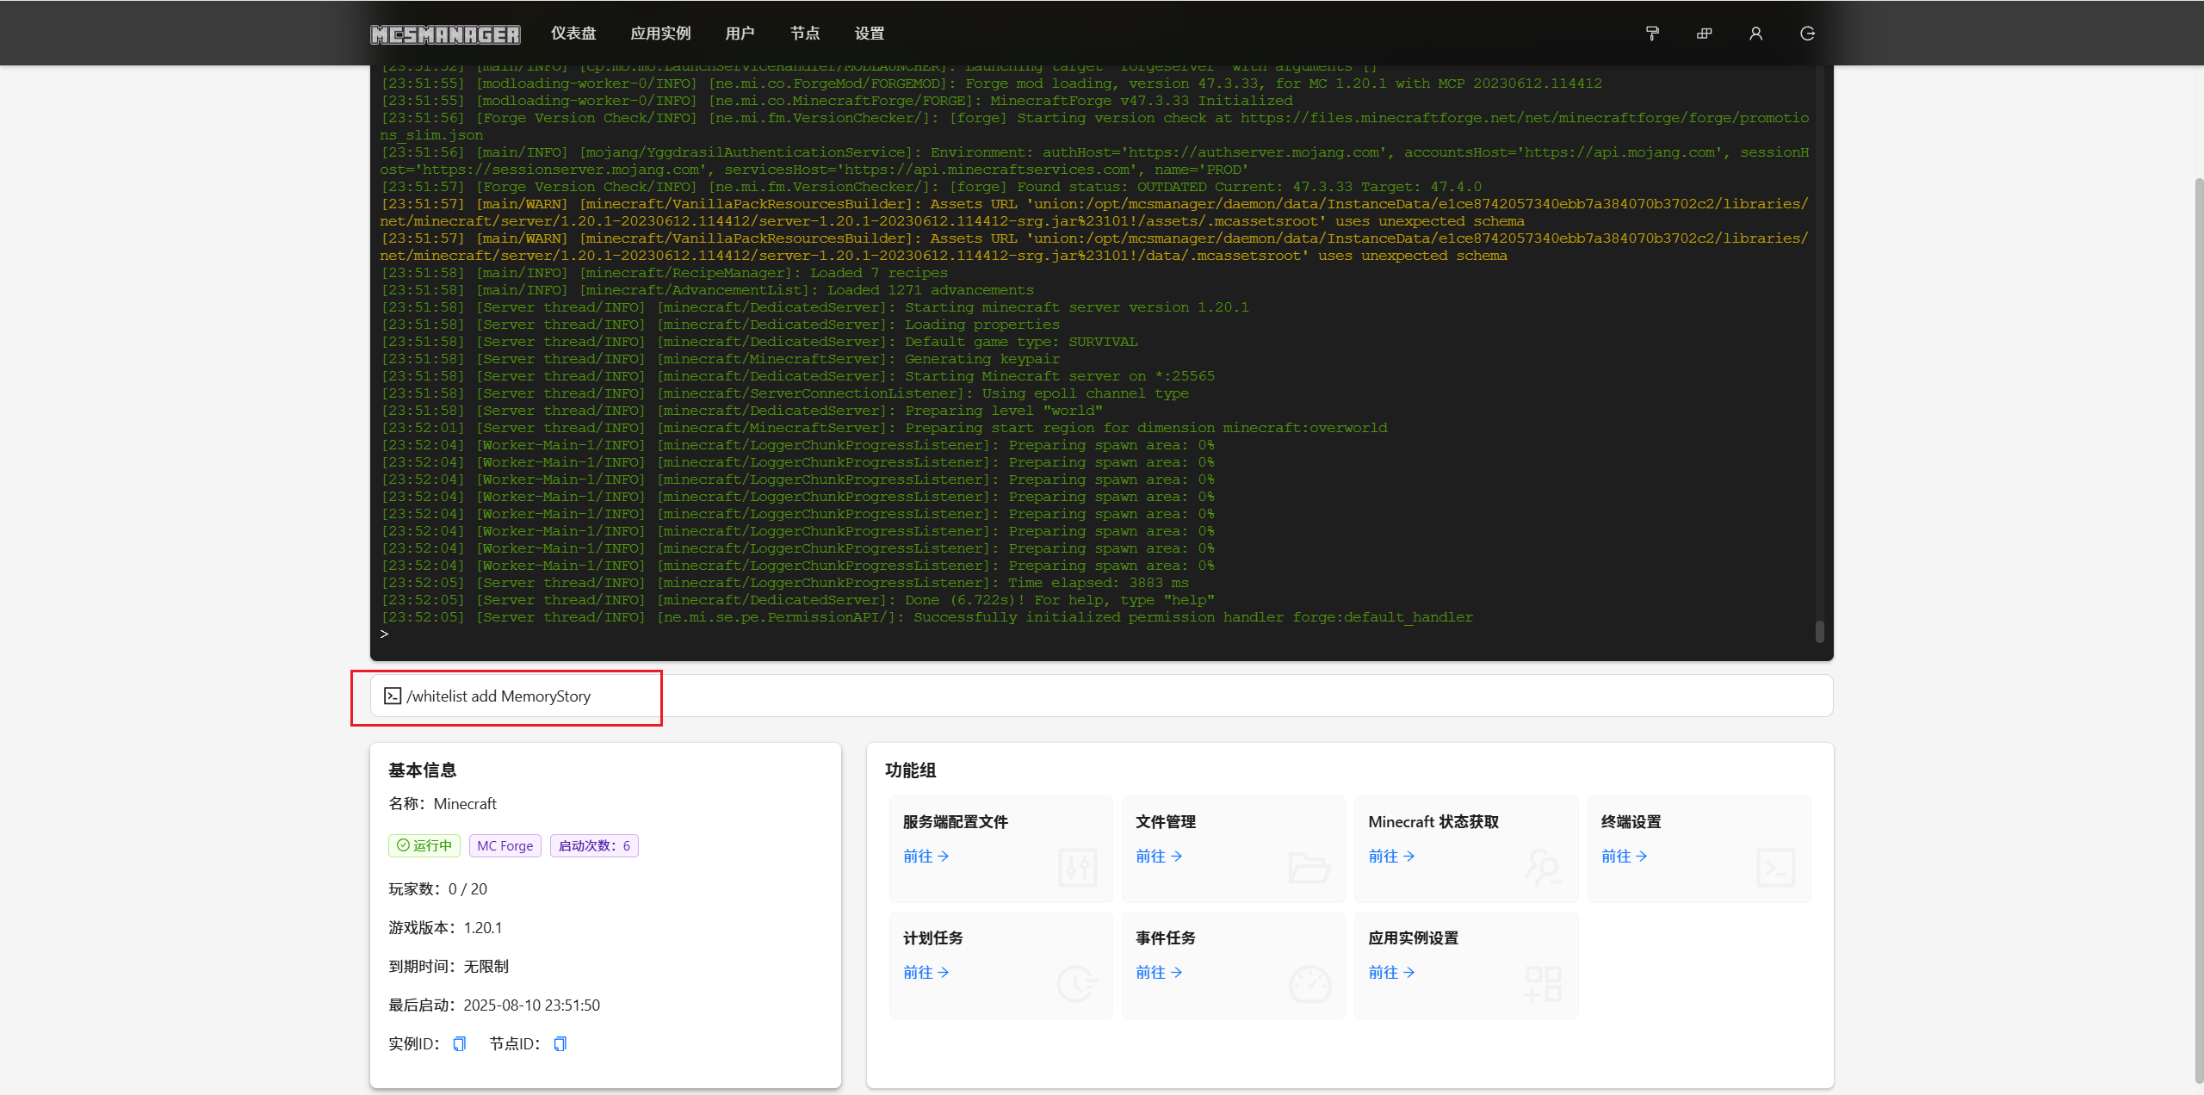Copy the node ID
The image size is (2204, 1095).
coord(560,1043)
